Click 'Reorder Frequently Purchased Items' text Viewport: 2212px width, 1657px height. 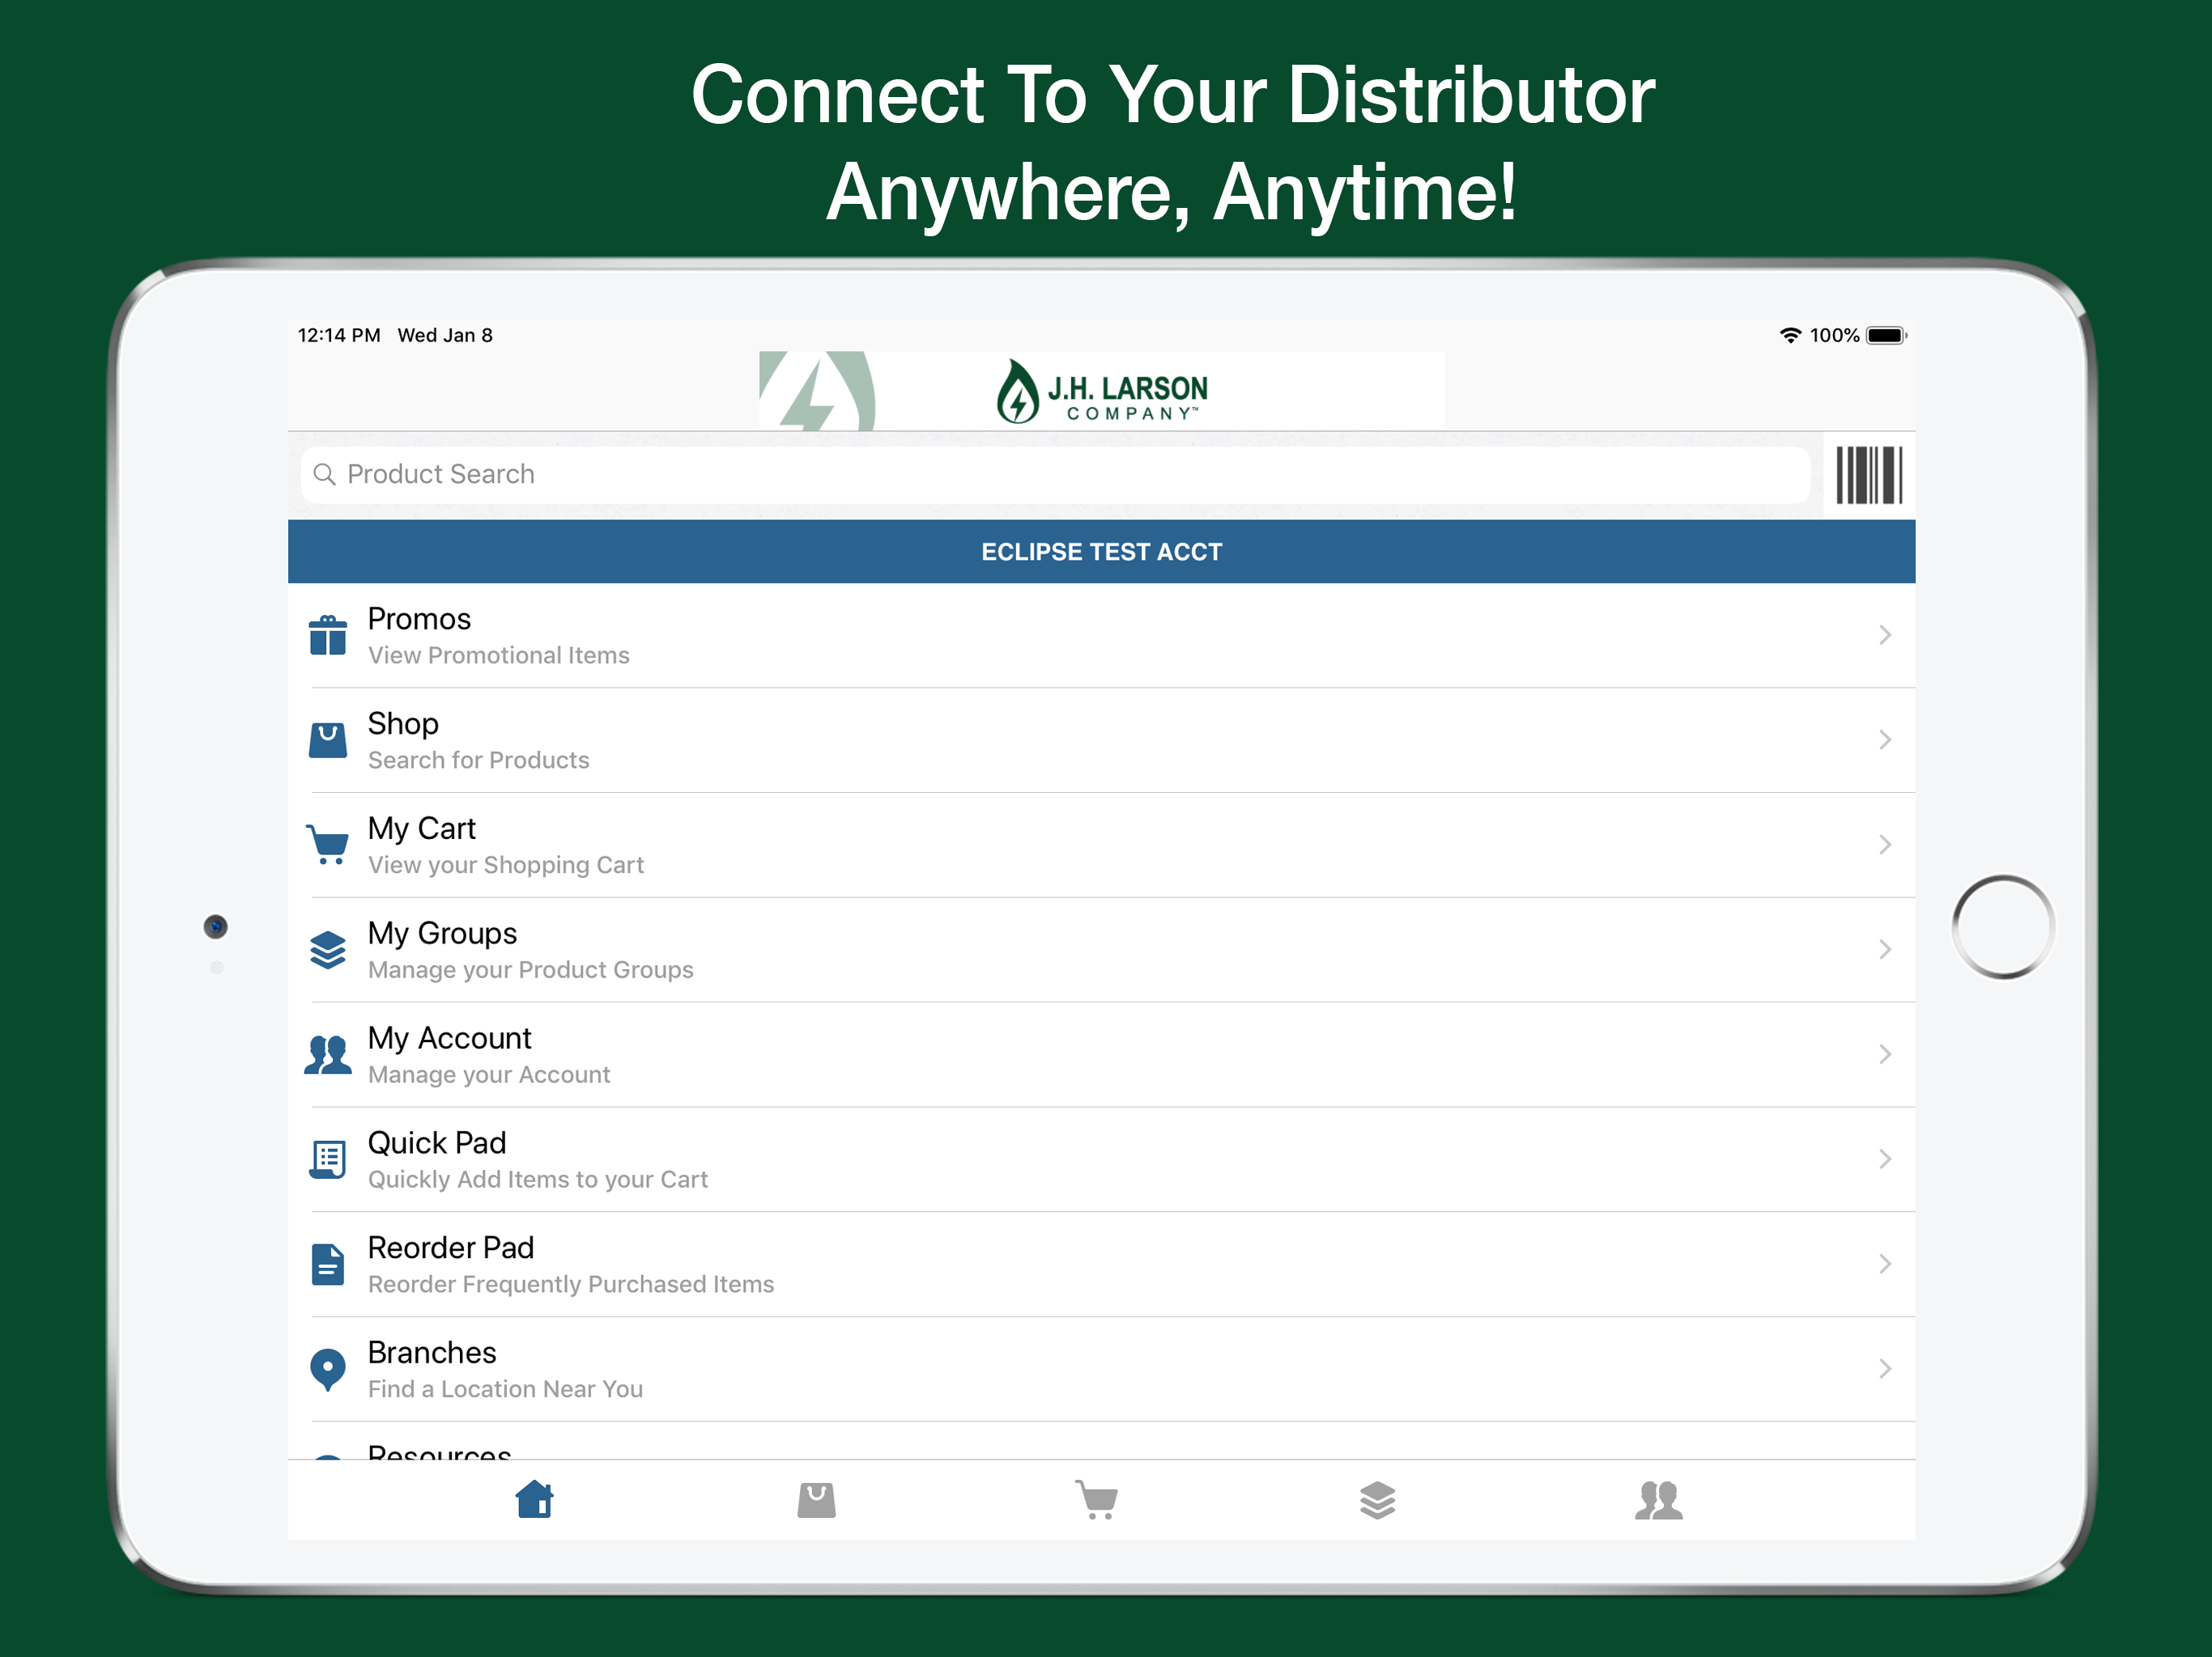tap(571, 1285)
